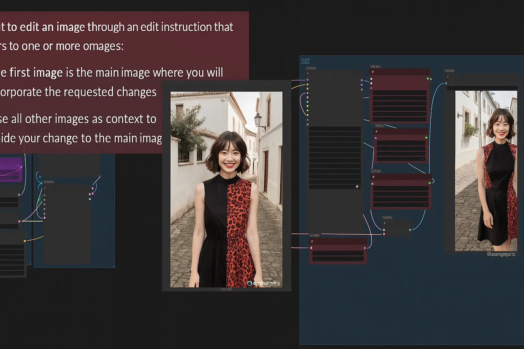The image size is (524, 349).
Task: Click the note text "to one or more omages:"
Action: (66, 46)
